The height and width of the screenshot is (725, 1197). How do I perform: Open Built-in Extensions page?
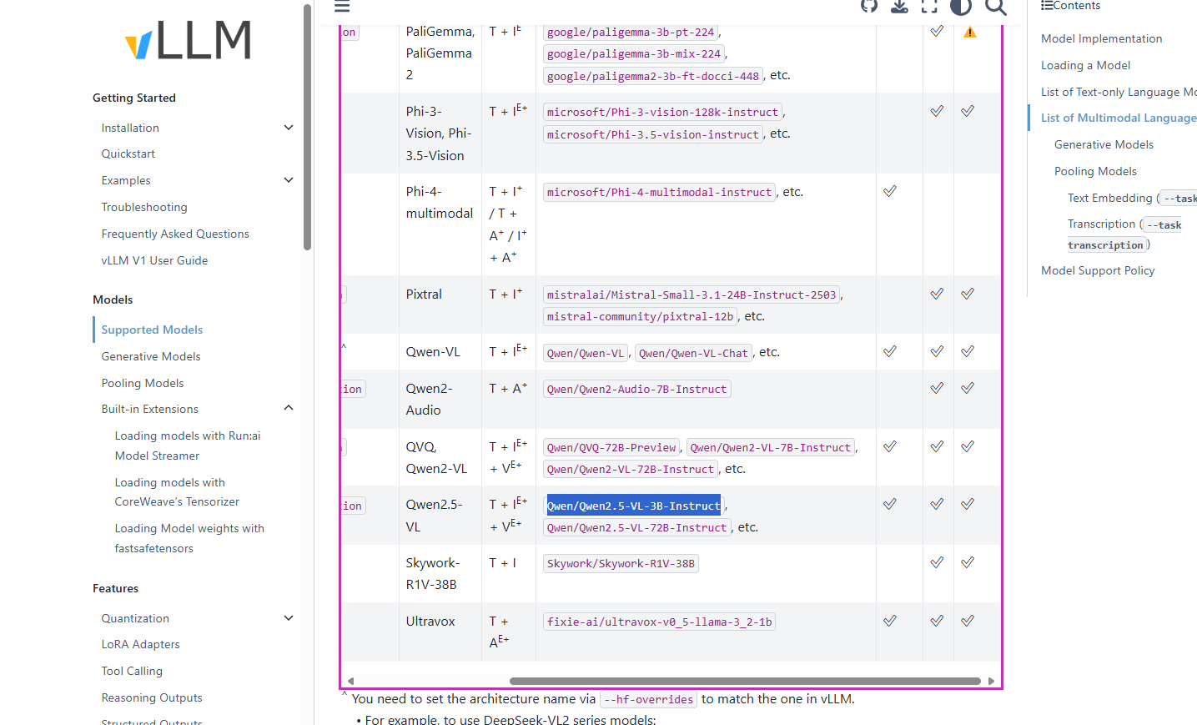pyautogui.click(x=150, y=410)
